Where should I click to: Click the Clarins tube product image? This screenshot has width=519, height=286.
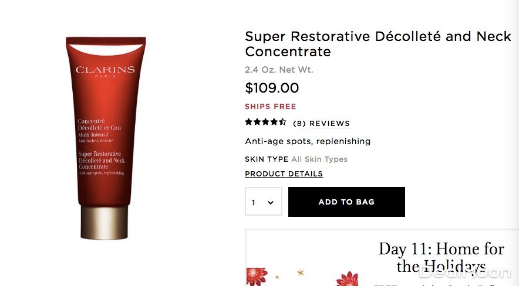106,138
